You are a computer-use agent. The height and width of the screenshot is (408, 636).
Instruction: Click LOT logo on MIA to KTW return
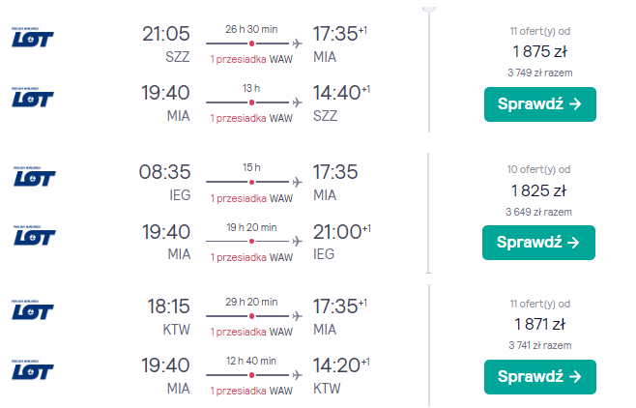(x=34, y=369)
